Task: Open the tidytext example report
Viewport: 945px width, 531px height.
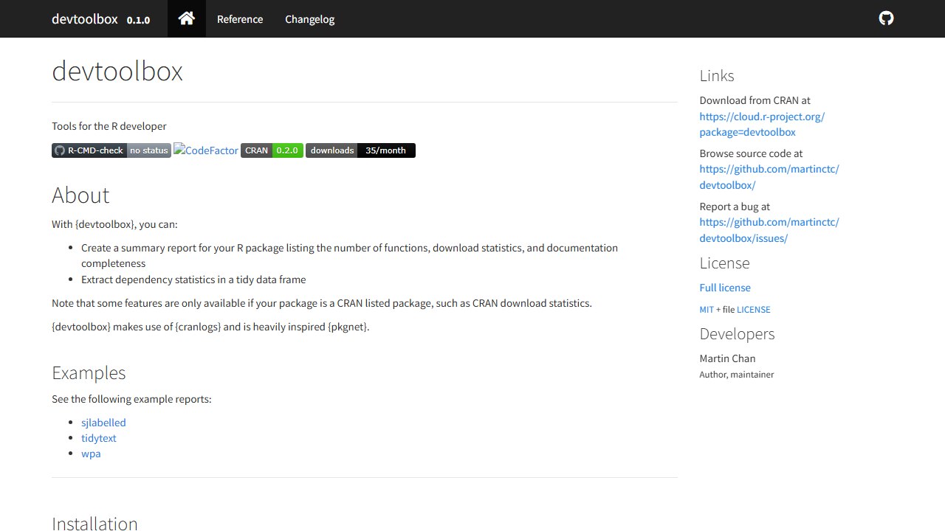Action: tap(99, 438)
